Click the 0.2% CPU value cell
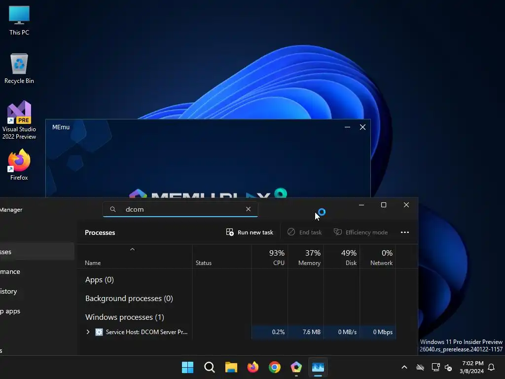505x379 pixels. point(270,332)
